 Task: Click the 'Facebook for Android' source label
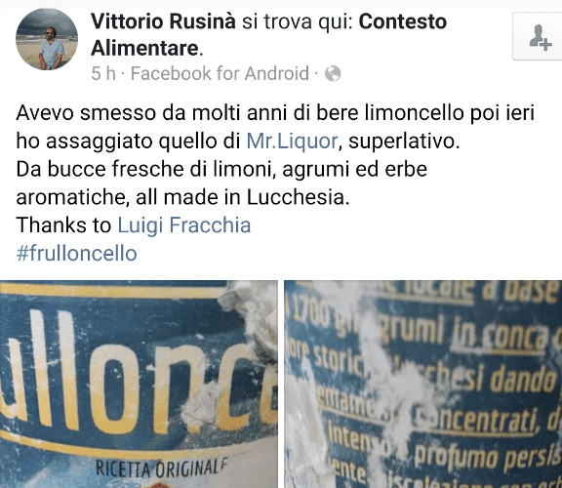point(220,73)
